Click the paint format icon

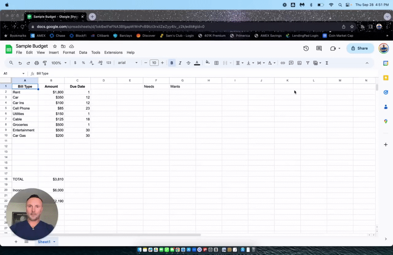tap(45, 63)
